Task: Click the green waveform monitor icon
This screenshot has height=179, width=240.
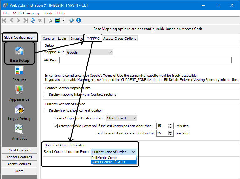Action: 57,20
